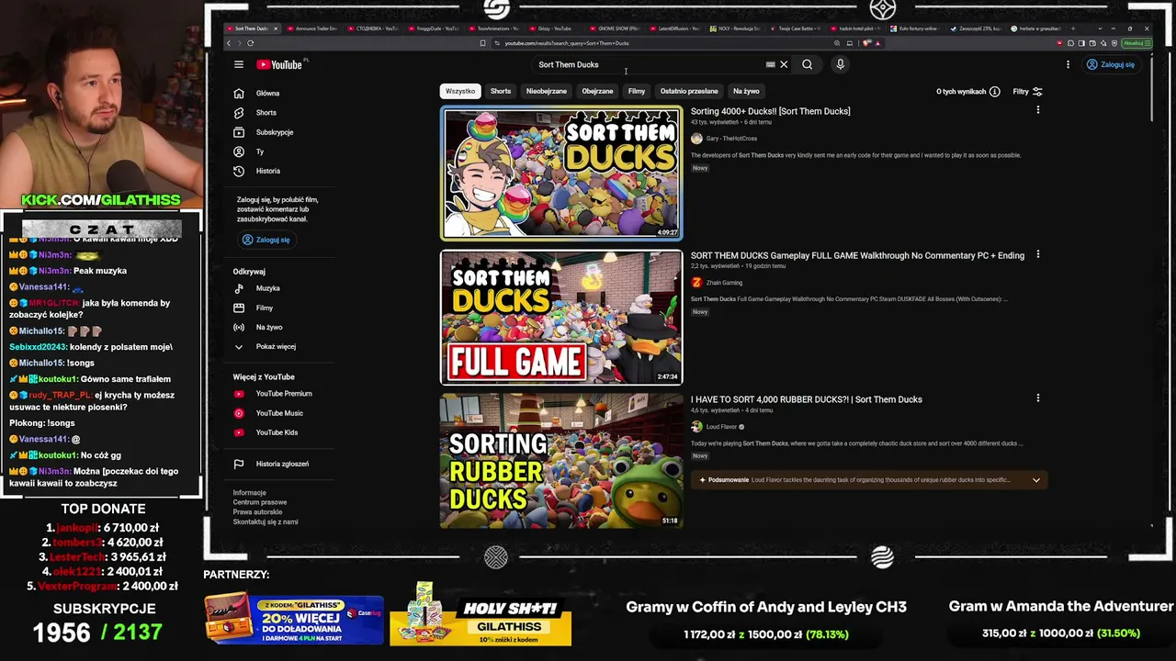Screen dimensions: 1176x661
Task: Open YouTube settings three-dot menu in header
Action: [x=1068, y=64]
